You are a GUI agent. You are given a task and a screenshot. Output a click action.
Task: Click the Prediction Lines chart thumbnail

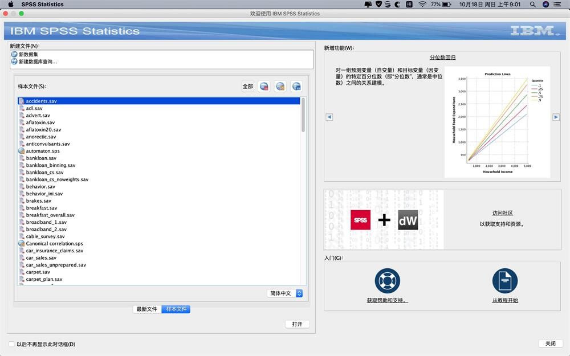(x=497, y=122)
